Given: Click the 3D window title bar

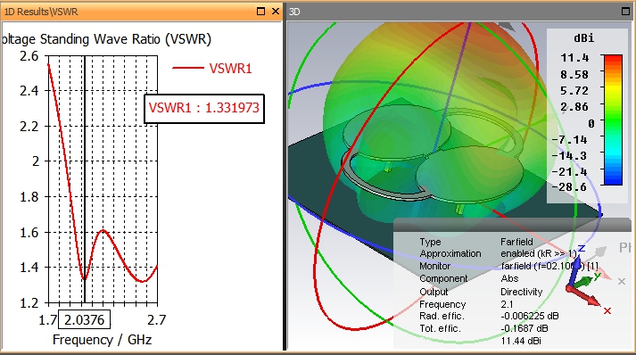Looking at the screenshot, I should (454, 12).
